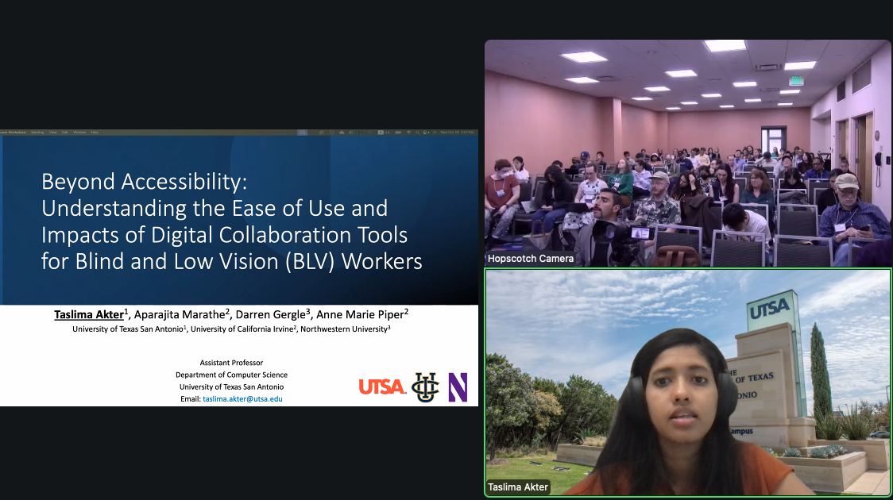Click the Hopscotch Camera name label

coord(530,259)
